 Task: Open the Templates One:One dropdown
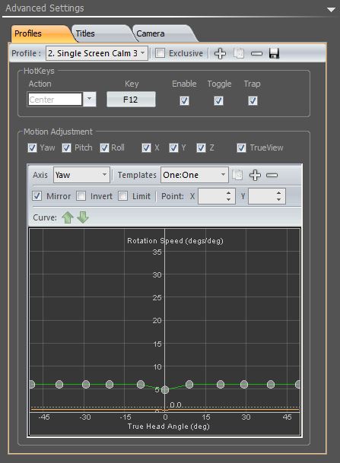[195, 175]
